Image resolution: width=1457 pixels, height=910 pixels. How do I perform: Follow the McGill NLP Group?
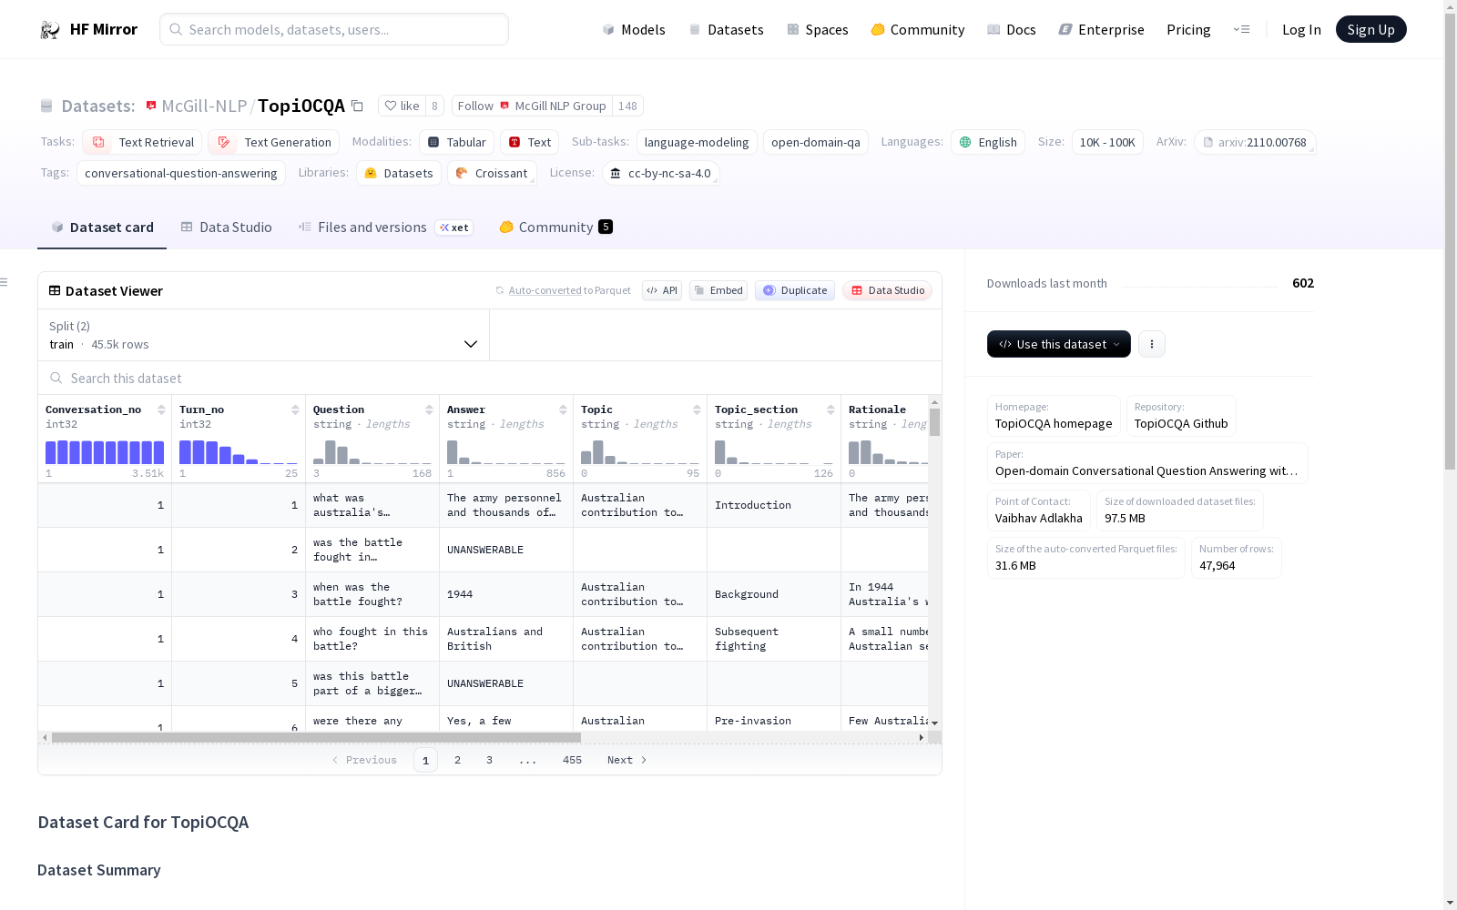coord(532,106)
